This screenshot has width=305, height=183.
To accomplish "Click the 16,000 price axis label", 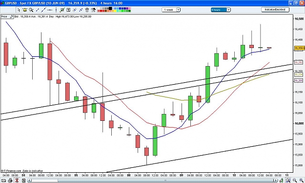I will (x=299, y=123).
